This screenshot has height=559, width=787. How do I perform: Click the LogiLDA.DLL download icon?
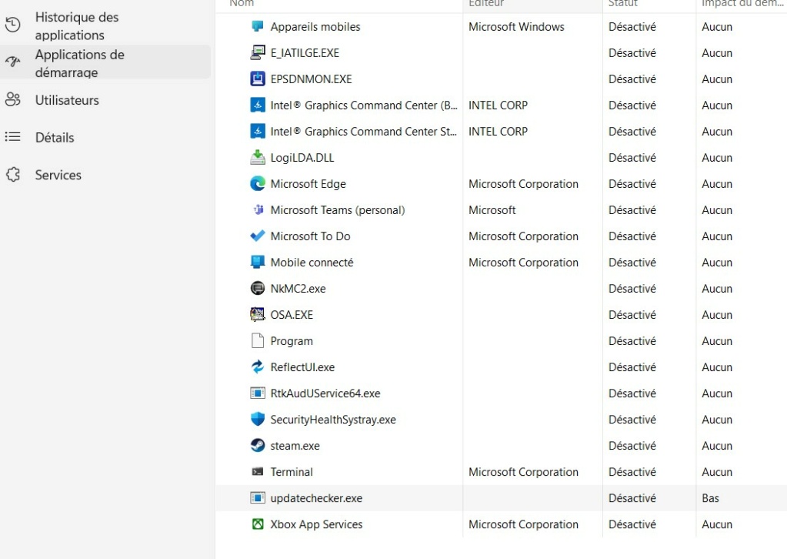coord(258,157)
